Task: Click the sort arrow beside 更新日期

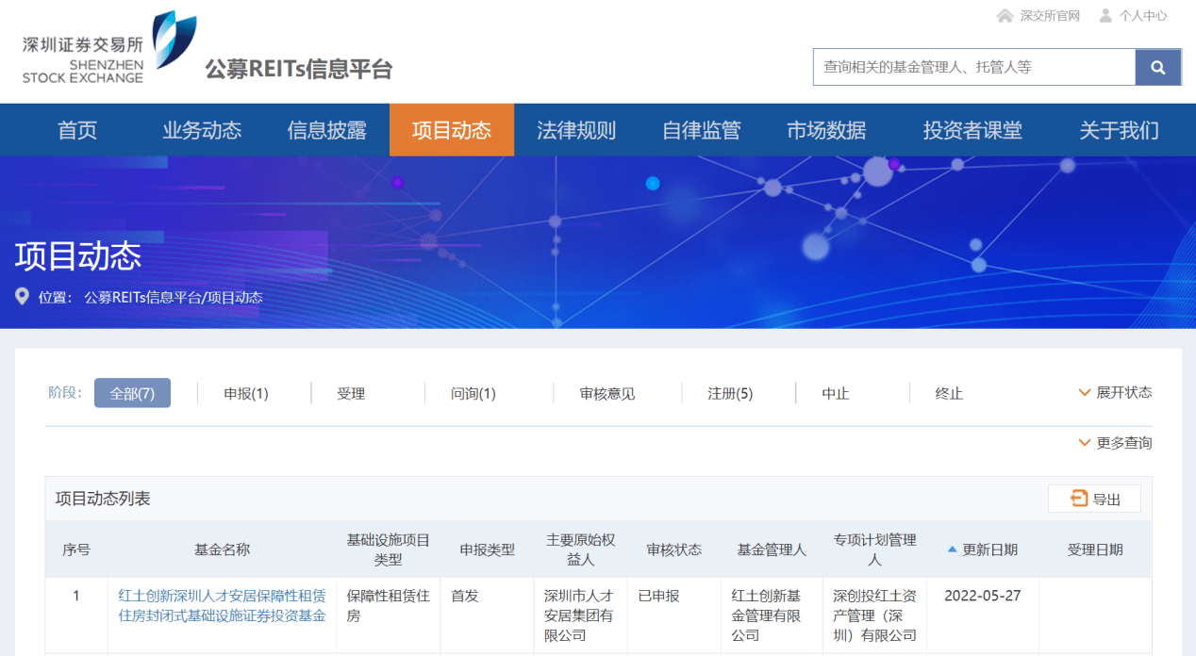Action: [952, 549]
